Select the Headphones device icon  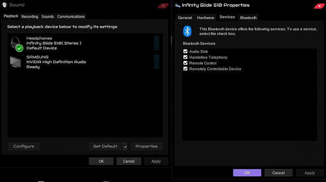pyautogui.click(x=17, y=44)
